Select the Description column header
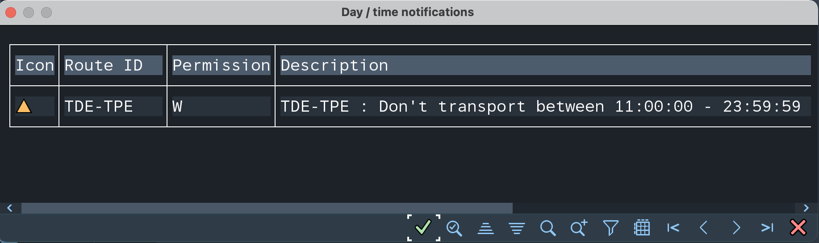This screenshot has height=243, width=819. (x=545, y=65)
